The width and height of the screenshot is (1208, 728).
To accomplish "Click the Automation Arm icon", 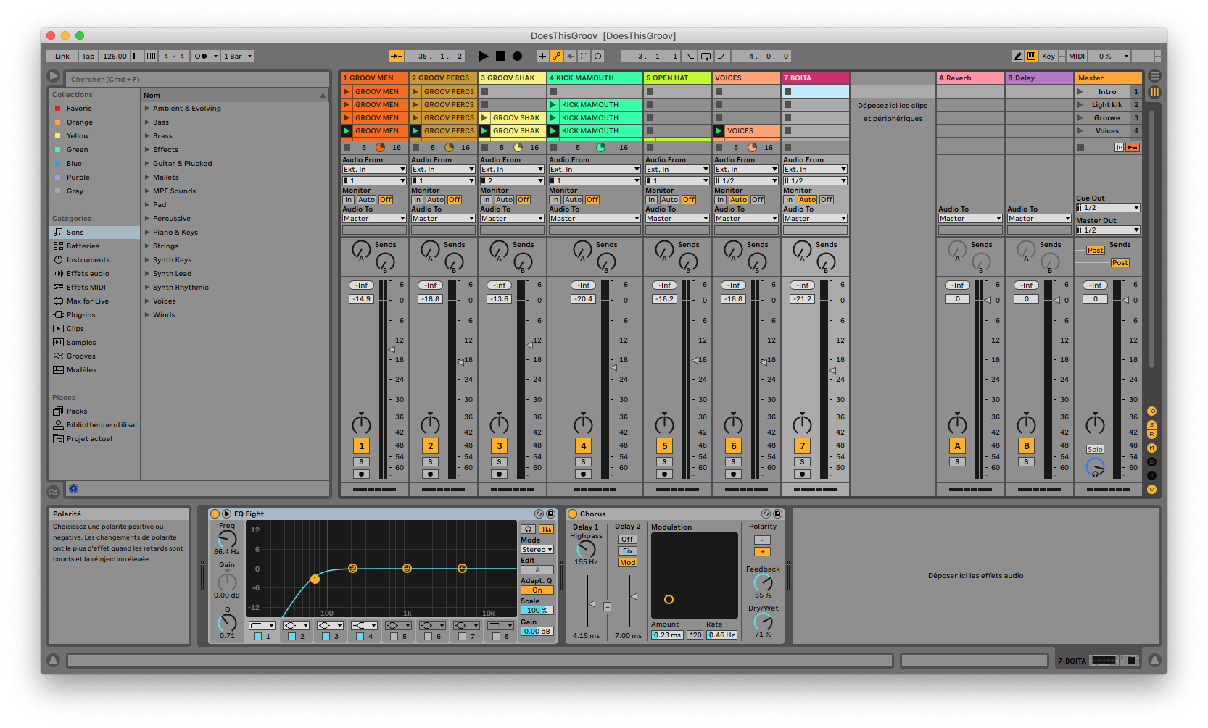I will [556, 56].
